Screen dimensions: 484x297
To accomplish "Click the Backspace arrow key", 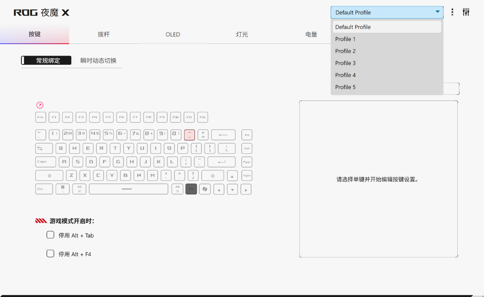I will tap(223, 135).
